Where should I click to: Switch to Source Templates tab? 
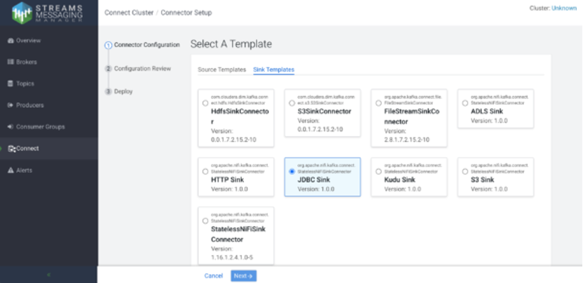point(221,69)
